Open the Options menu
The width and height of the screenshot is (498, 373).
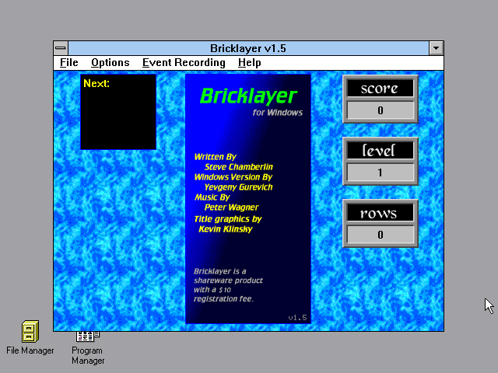click(x=110, y=62)
